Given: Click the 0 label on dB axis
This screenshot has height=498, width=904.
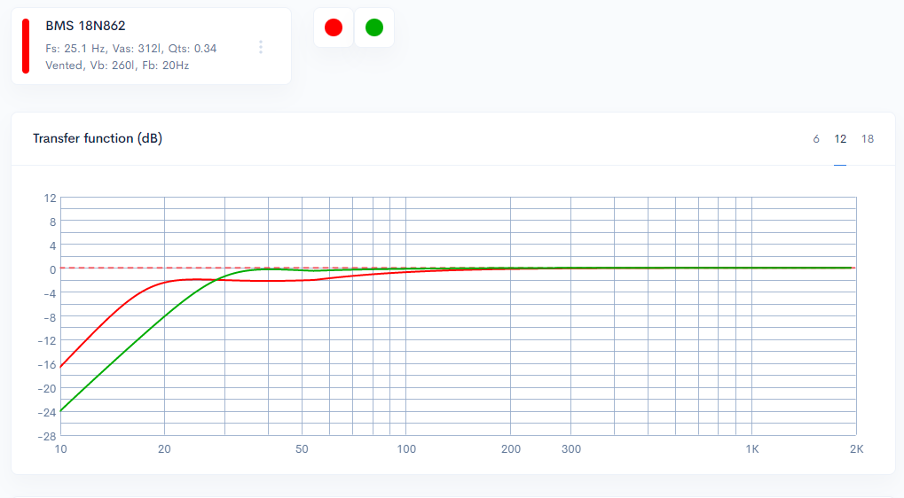Looking at the screenshot, I should tap(52, 269).
